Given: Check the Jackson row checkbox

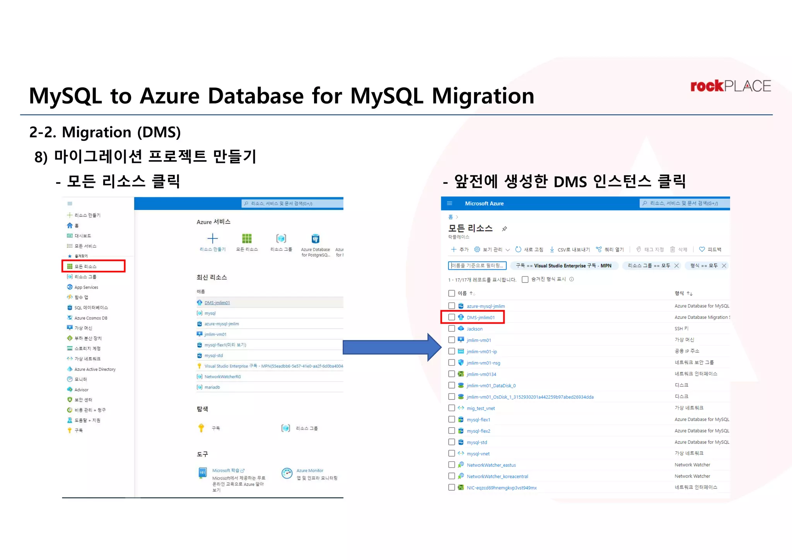Looking at the screenshot, I should pyautogui.click(x=451, y=328).
